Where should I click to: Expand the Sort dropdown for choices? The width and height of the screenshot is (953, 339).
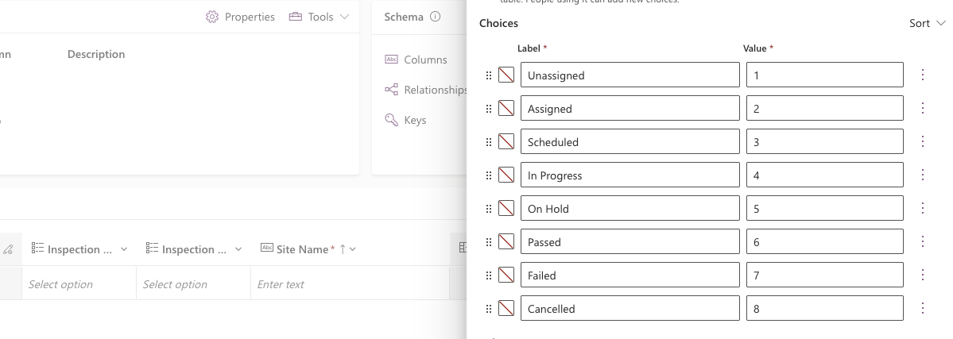click(x=928, y=24)
